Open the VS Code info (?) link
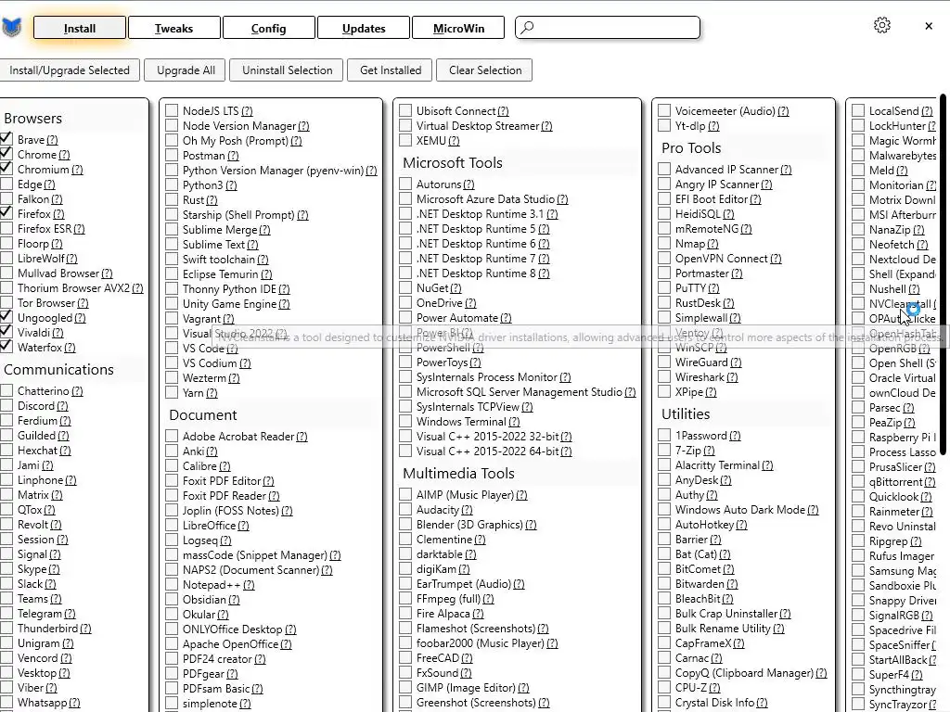Image resolution: width=950 pixels, height=712 pixels. coord(232,349)
